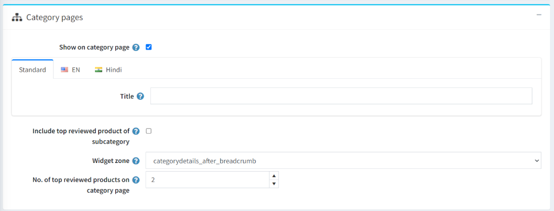The height and width of the screenshot is (211, 554).
Task: Open help tooltip for Title
Action: pos(140,96)
